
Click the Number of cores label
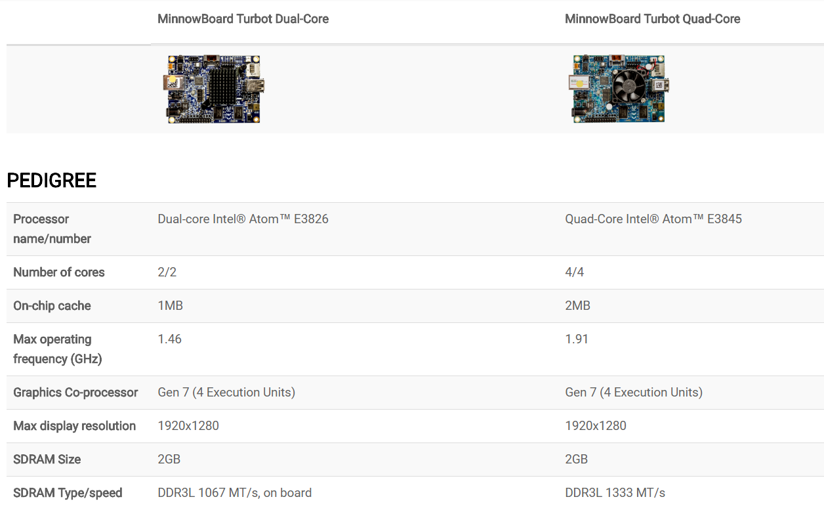click(x=59, y=272)
